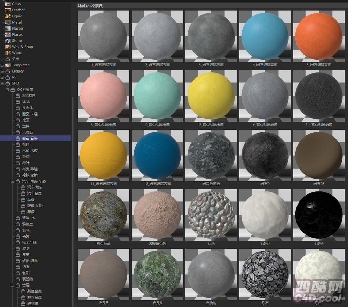Collapse the 汽车 内饰 车漆 folder
The image size is (348, 307).
coord(13,181)
